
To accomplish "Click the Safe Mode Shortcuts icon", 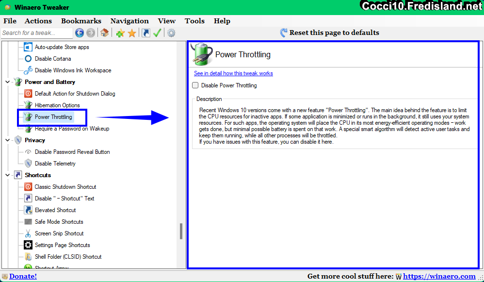I will pos(28,222).
